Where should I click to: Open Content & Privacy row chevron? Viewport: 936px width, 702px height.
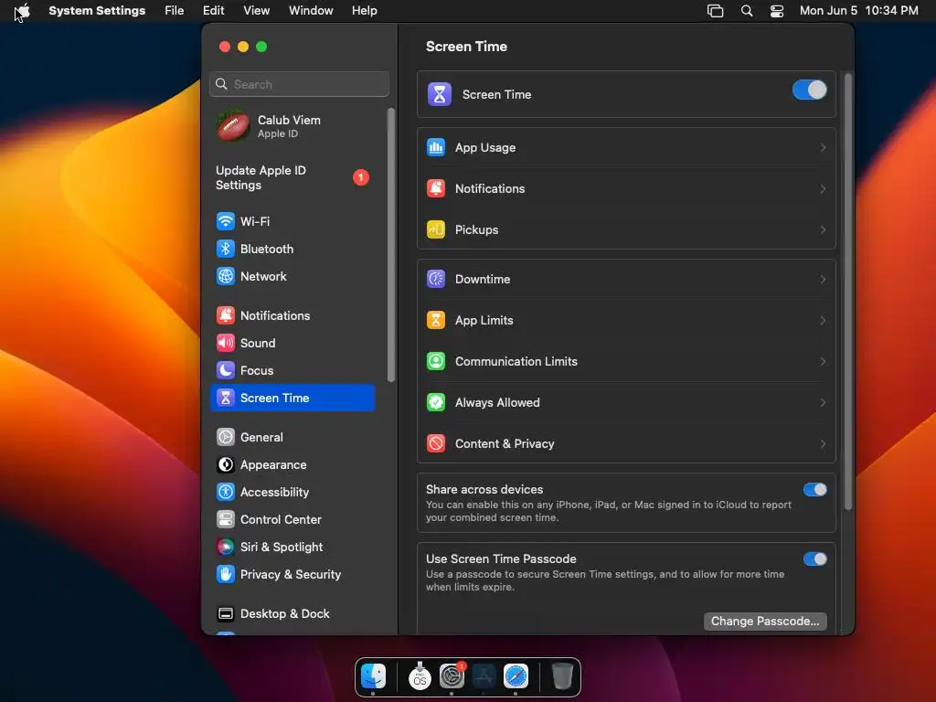coord(823,444)
